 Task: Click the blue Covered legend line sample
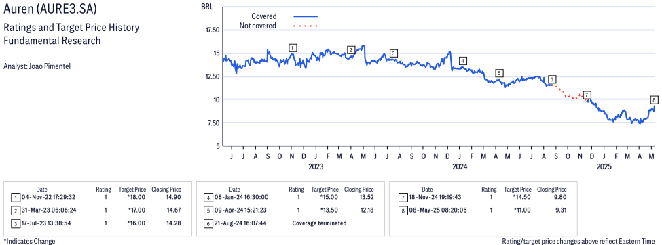pyautogui.click(x=305, y=16)
